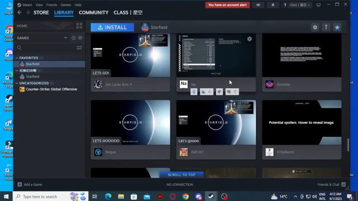Click the account alert red button
The height and width of the screenshot is (201, 358).
pyautogui.click(x=228, y=5)
